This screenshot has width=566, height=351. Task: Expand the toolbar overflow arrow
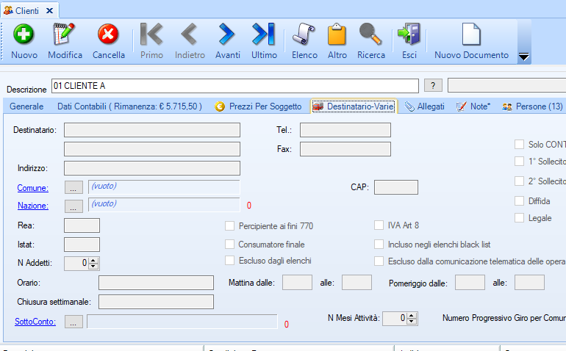pos(524,57)
